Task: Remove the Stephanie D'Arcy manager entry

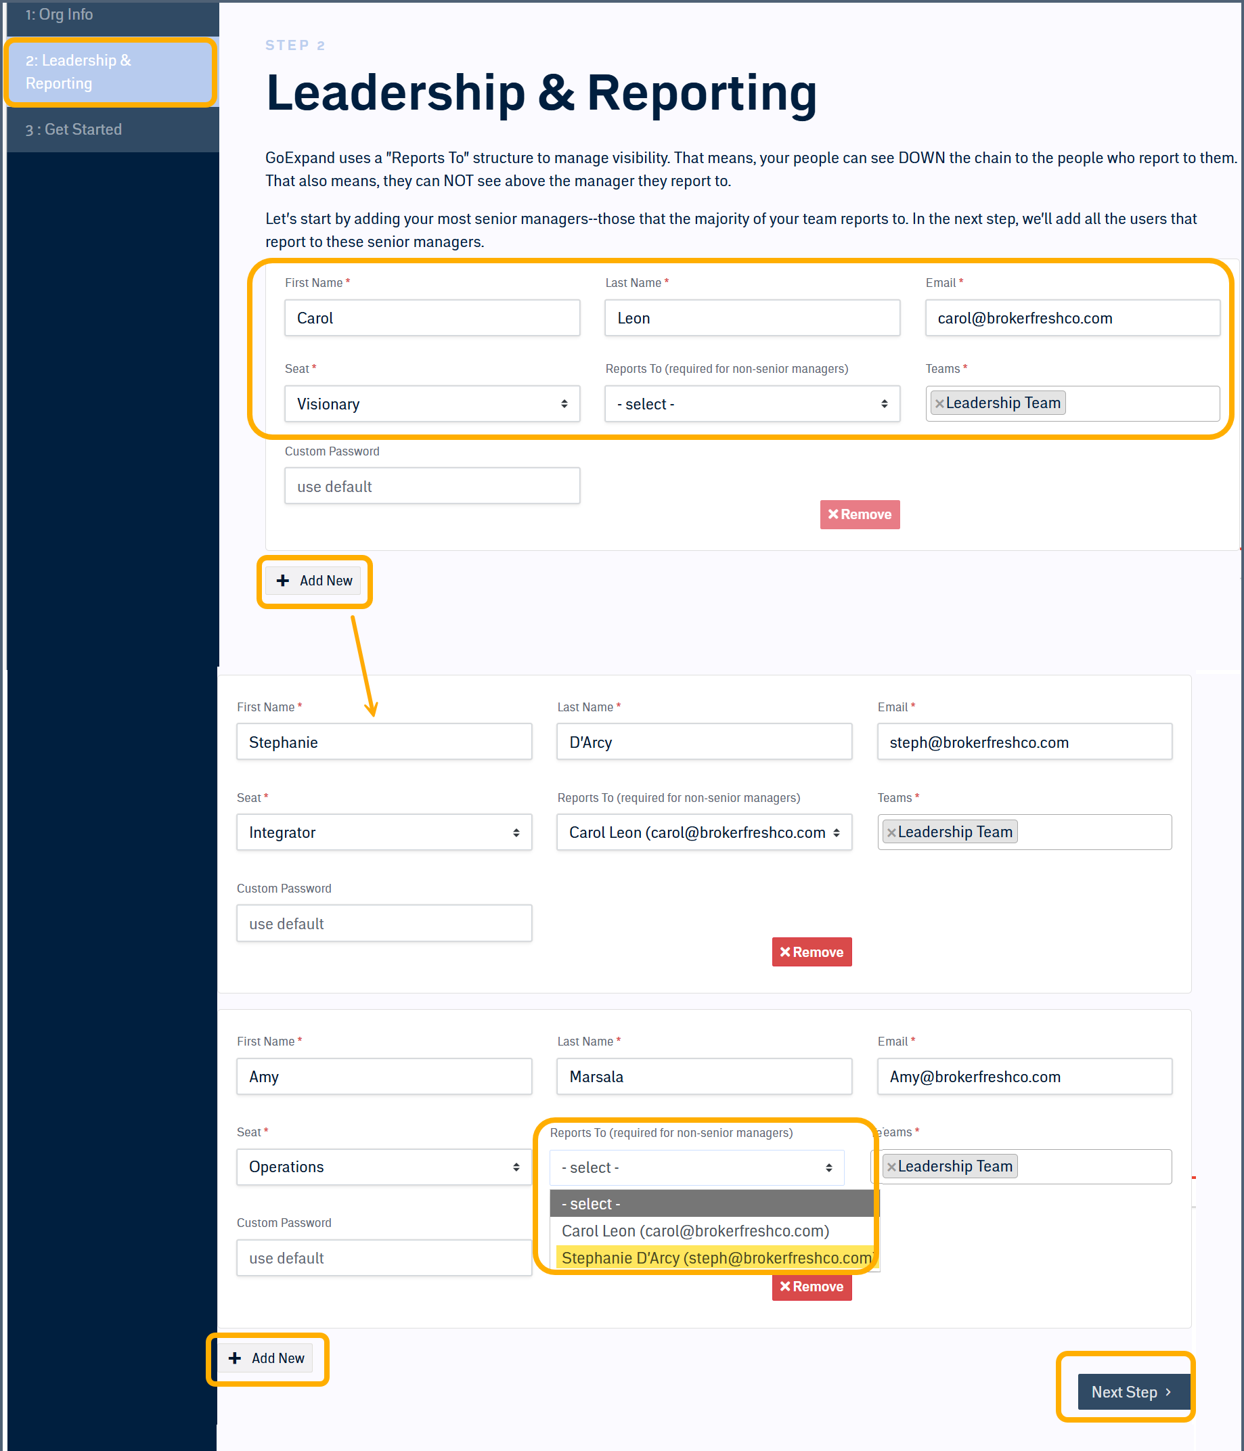Action: click(x=811, y=952)
